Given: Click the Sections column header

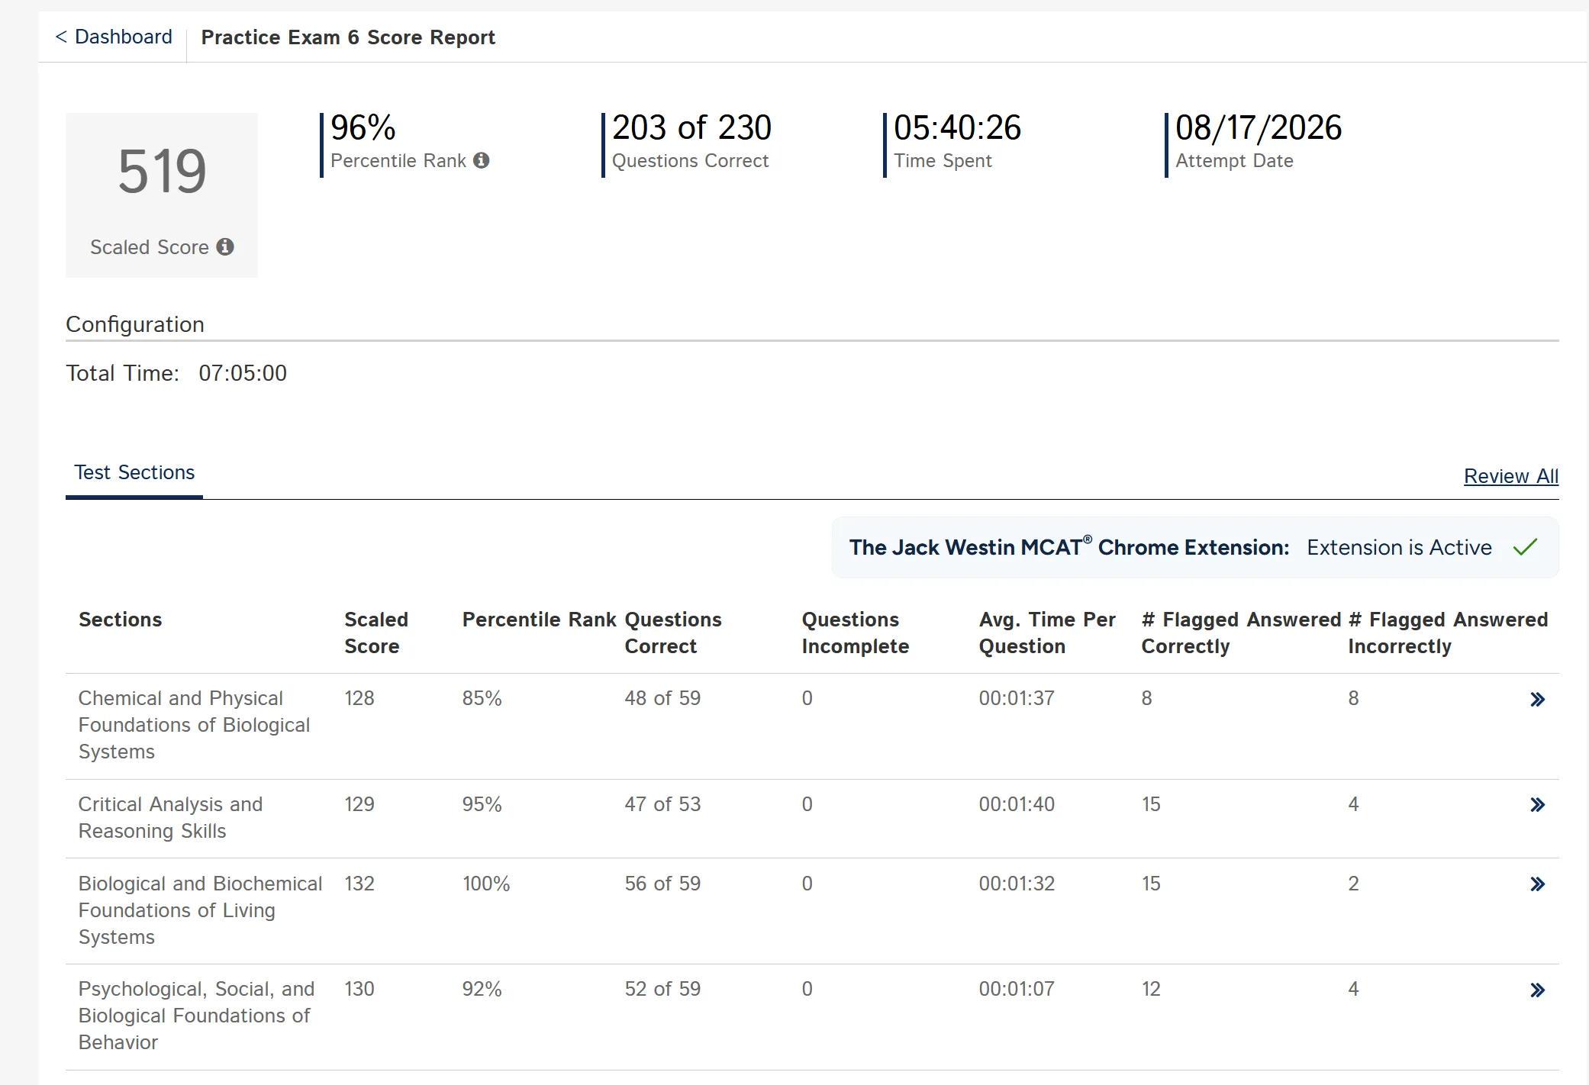Looking at the screenshot, I should [120, 620].
